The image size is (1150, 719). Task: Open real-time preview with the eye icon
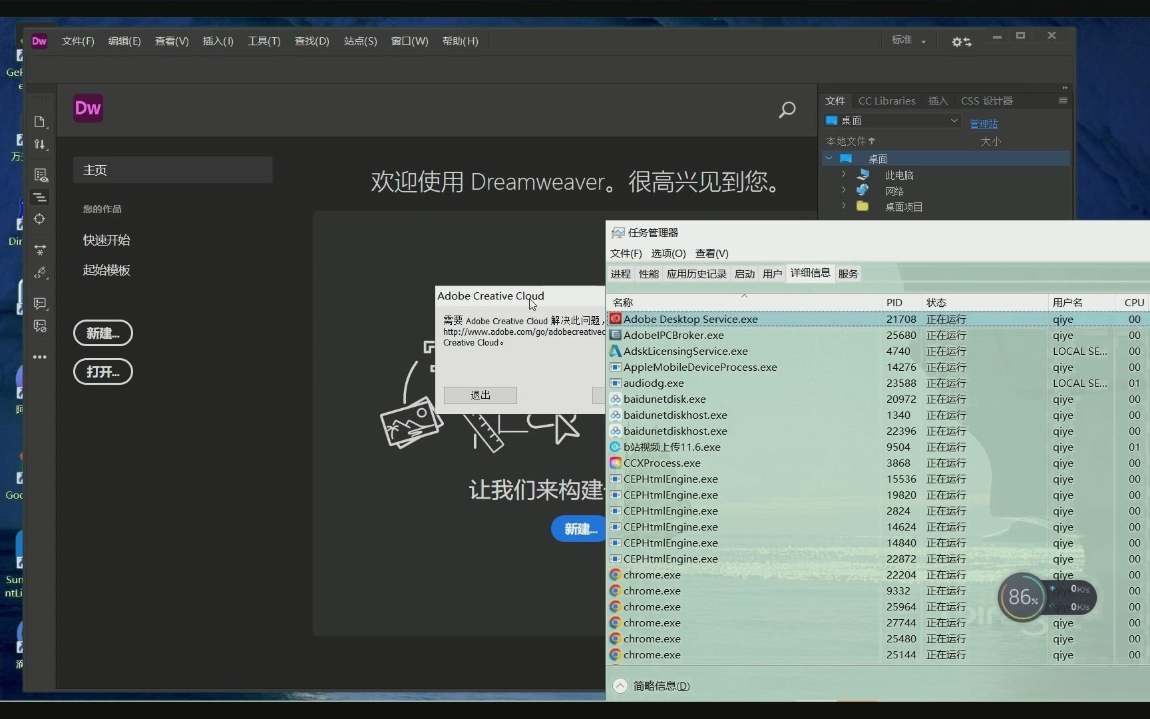pos(40,175)
